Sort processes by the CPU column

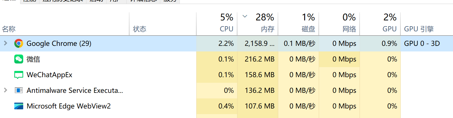click(217, 24)
